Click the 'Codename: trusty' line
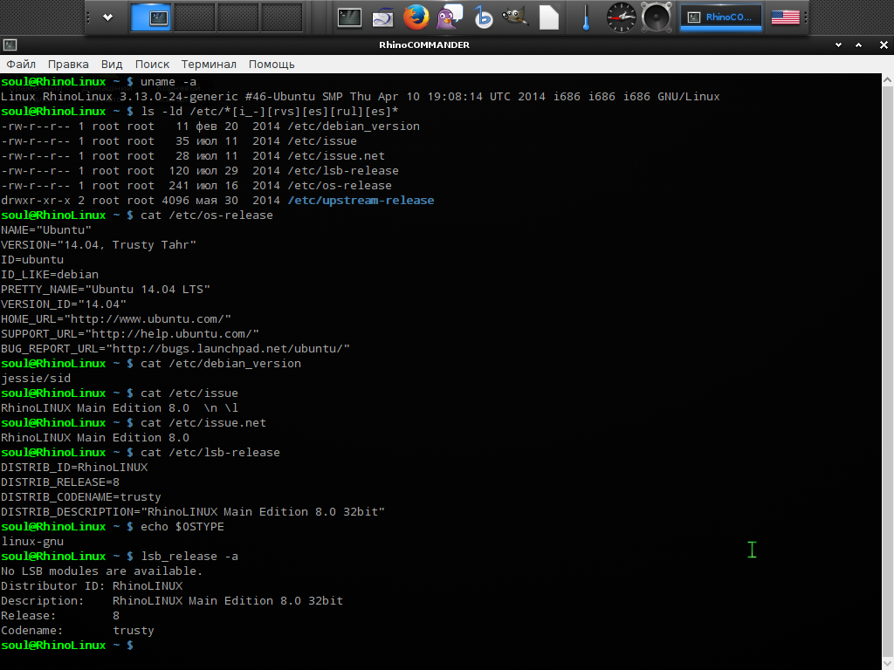This screenshot has height=670, width=894. coord(78,630)
